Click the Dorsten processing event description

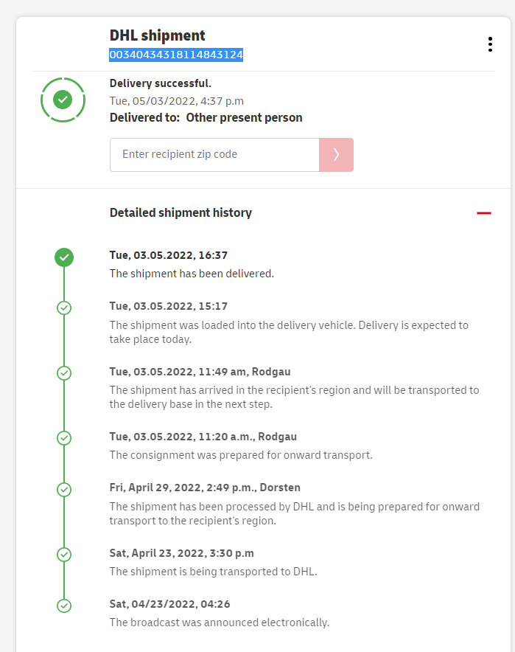294,513
